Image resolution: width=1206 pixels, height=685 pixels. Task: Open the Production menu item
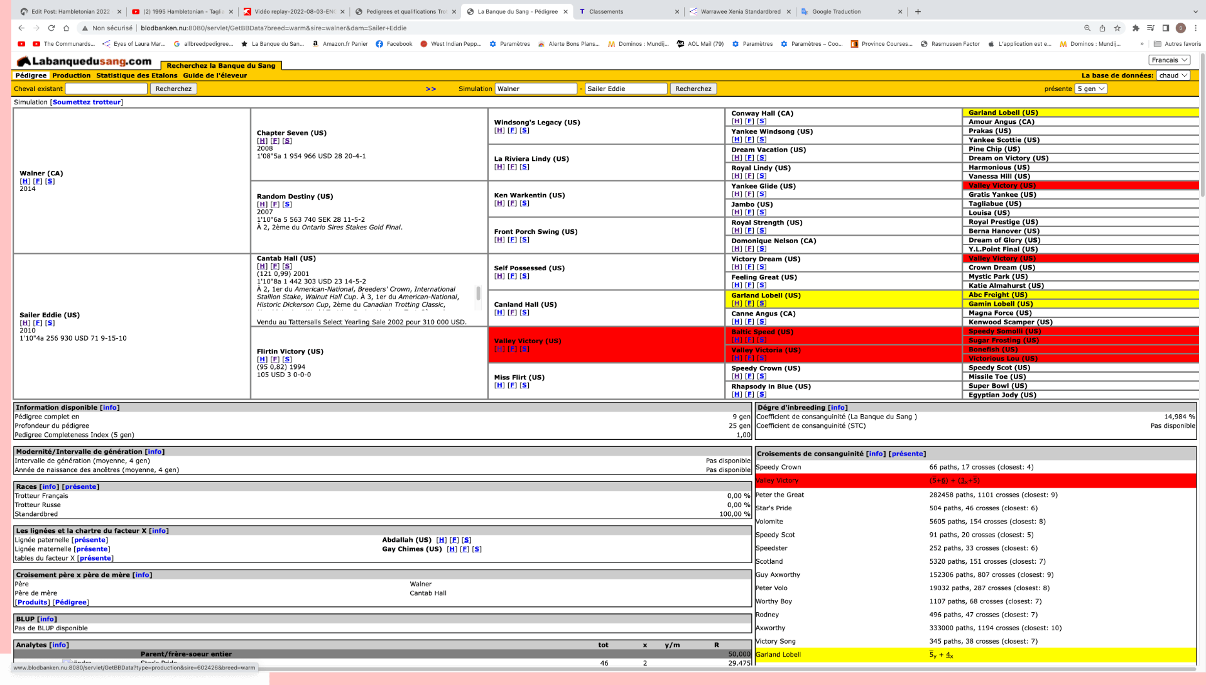[72, 75]
